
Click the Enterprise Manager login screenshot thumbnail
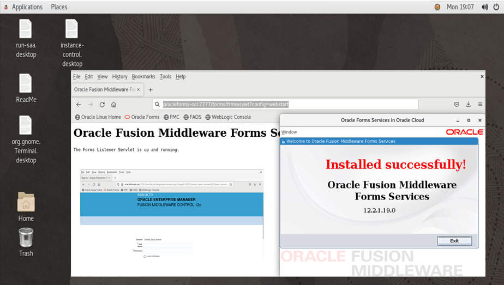pyautogui.click(x=172, y=215)
